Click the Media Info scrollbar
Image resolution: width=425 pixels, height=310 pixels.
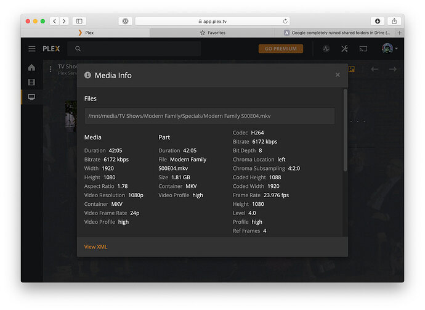[x=345, y=130]
